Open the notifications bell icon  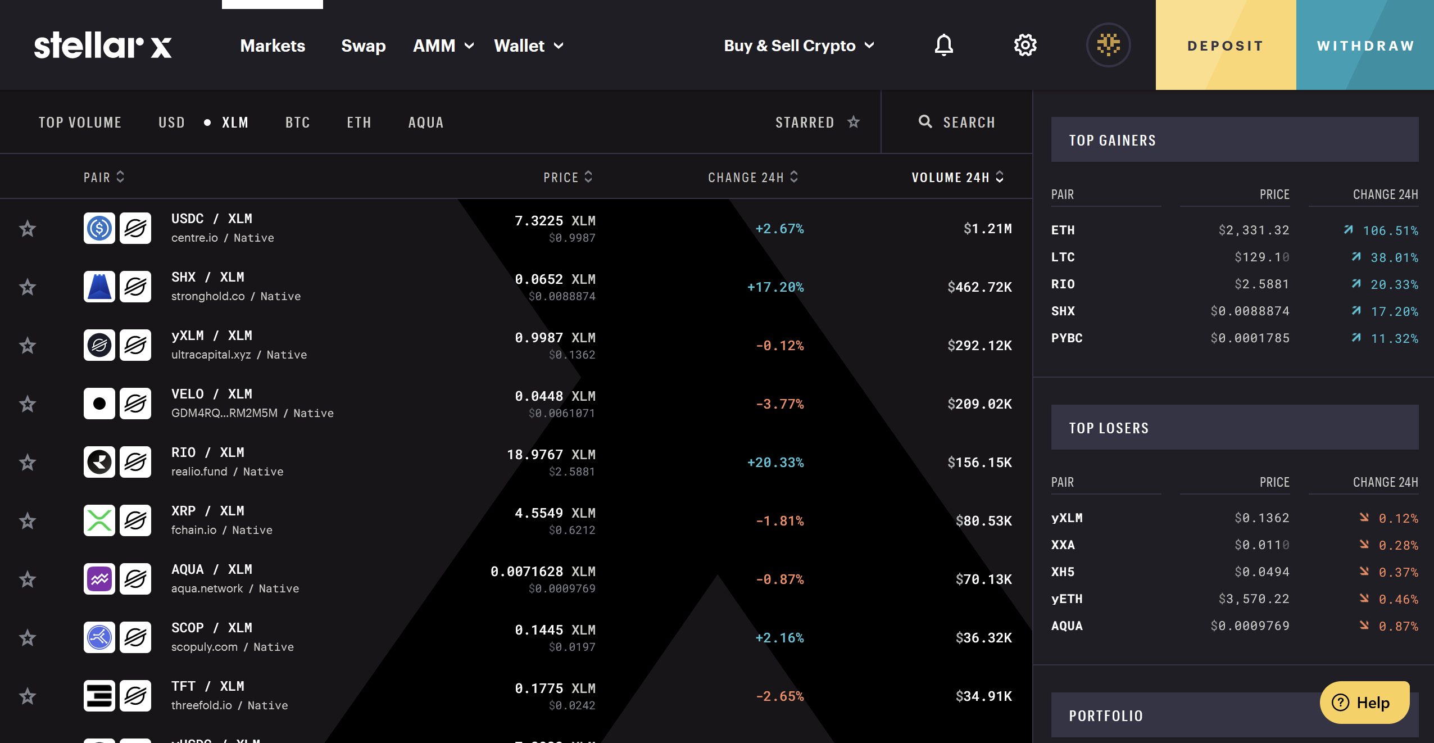[943, 45]
